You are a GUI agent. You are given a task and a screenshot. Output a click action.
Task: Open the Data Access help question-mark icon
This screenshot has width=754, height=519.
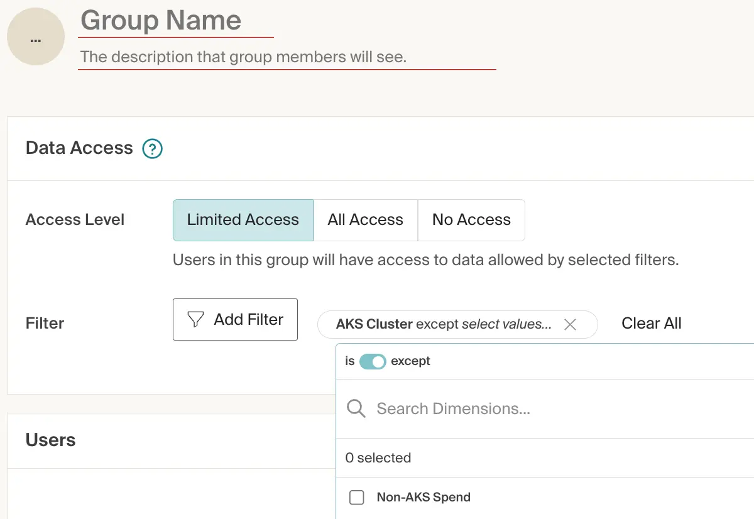point(153,149)
